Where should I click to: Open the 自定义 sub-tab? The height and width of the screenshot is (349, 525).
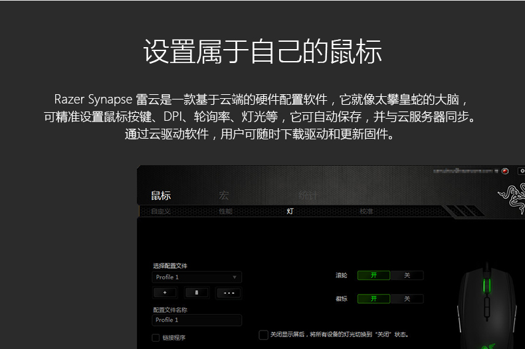point(161,211)
